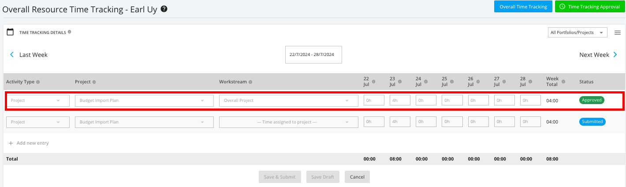This screenshot has height=187, width=626.
Task: Open All Portfolios/Projects dropdown
Action: 578,33
